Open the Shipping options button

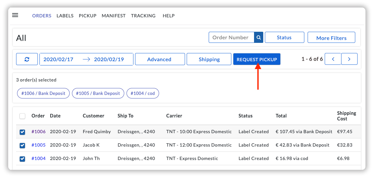point(209,59)
